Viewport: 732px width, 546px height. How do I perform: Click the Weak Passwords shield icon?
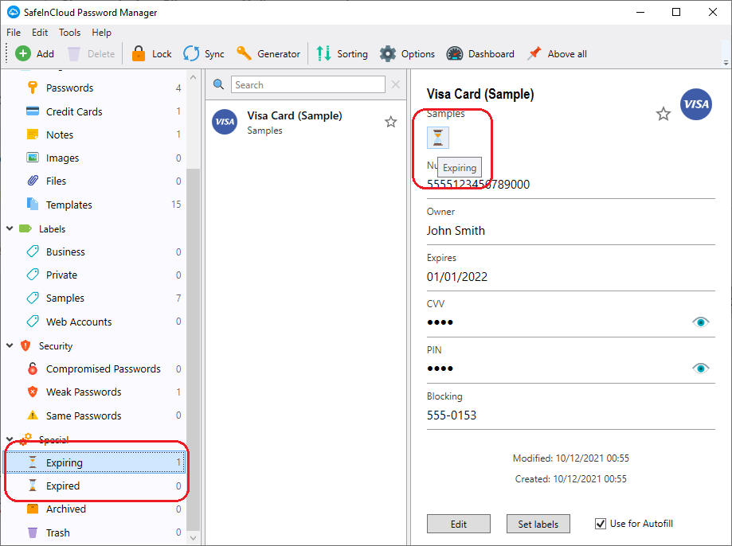(33, 392)
